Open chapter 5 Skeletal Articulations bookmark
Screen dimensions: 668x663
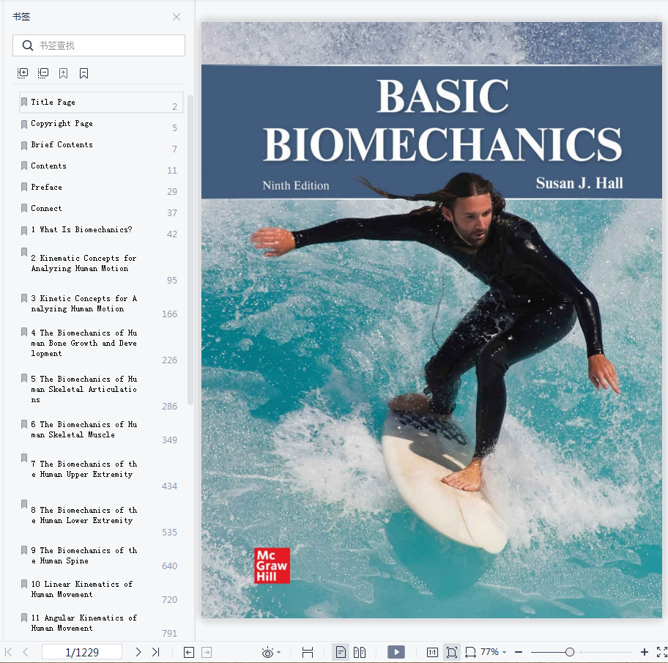pyautogui.click(x=101, y=390)
